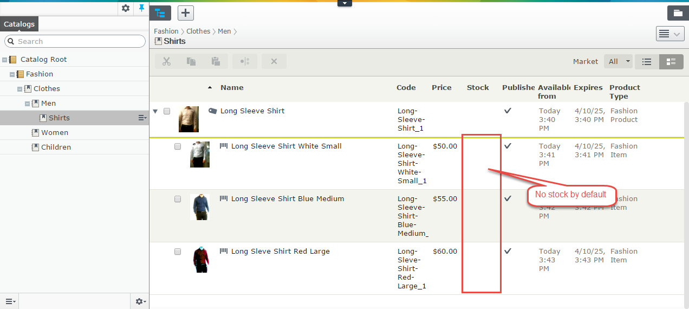Click the Copy icon in toolbar
689x309 pixels.
point(191,61)
